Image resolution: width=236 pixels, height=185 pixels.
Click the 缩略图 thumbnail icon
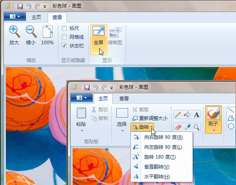(115, 32)
